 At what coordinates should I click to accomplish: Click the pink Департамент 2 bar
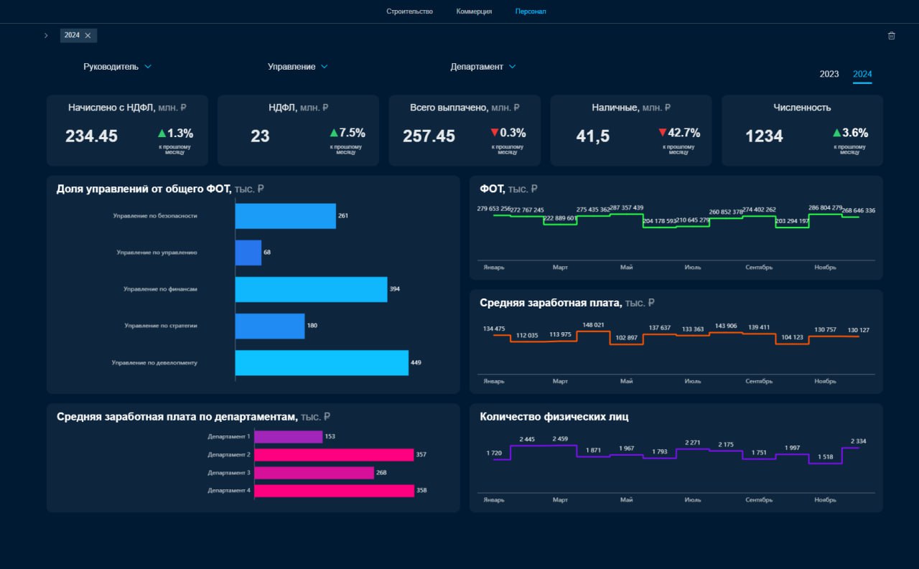point(335,455)
